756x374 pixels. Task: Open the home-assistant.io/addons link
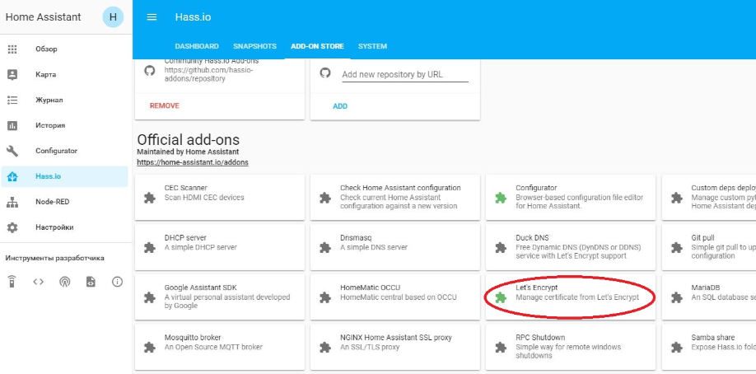pyautogui.click(x=193, y=162)
